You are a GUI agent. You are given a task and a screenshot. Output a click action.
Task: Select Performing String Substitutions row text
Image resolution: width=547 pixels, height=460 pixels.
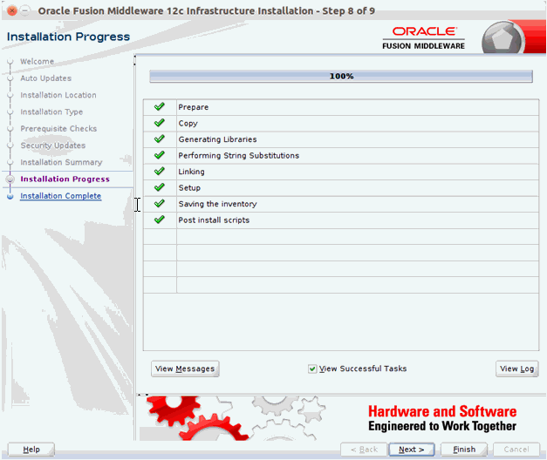tap(239, 155)
